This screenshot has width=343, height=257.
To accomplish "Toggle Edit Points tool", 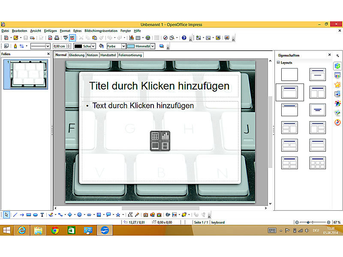I will 130,215.
